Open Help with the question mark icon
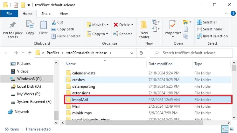The height and width of the screenshot is (133, 237). pyautogui.click(x=233, y=13)
